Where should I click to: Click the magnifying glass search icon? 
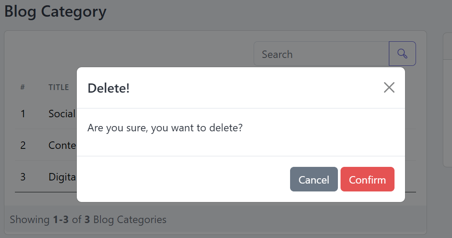click(x=402, y=54)
